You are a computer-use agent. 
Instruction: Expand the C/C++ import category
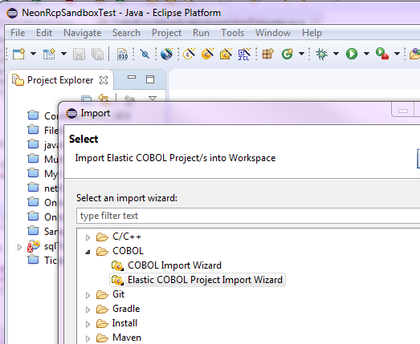(88, 237)
